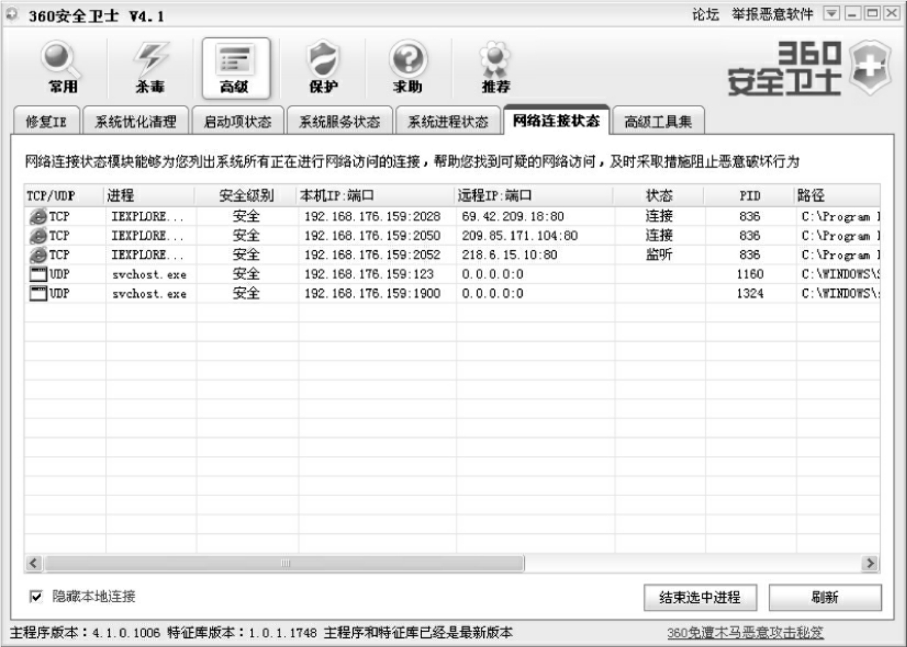Screen dimensions: 907x647
Task: Click 安全 level in the port 1900 row
Action: (246, 294)
